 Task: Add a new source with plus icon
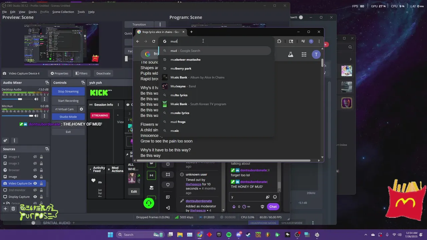point(5,209)
